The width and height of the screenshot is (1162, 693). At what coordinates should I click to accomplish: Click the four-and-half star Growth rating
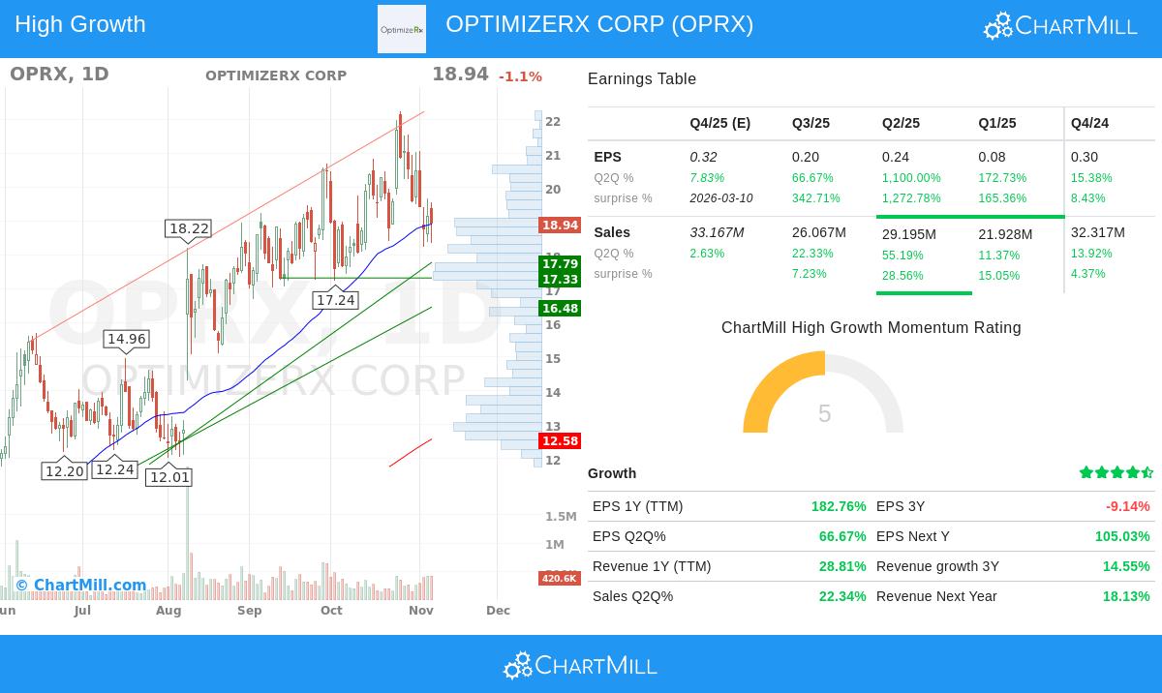click(1116, 472)
